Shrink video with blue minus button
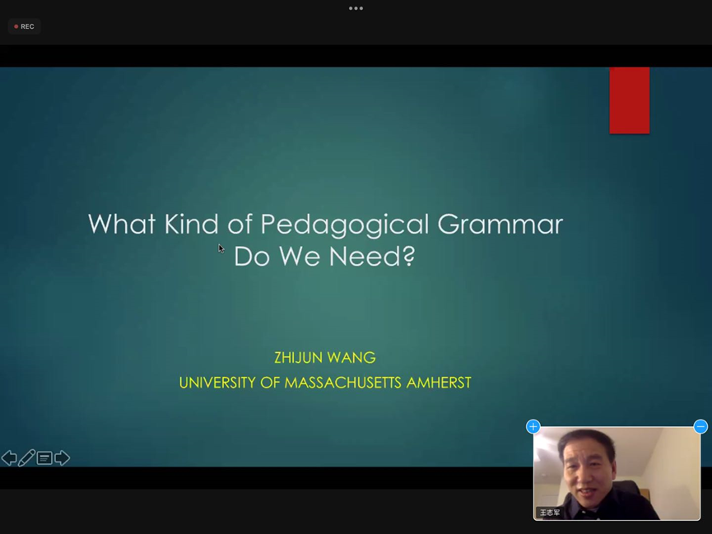 700,426
